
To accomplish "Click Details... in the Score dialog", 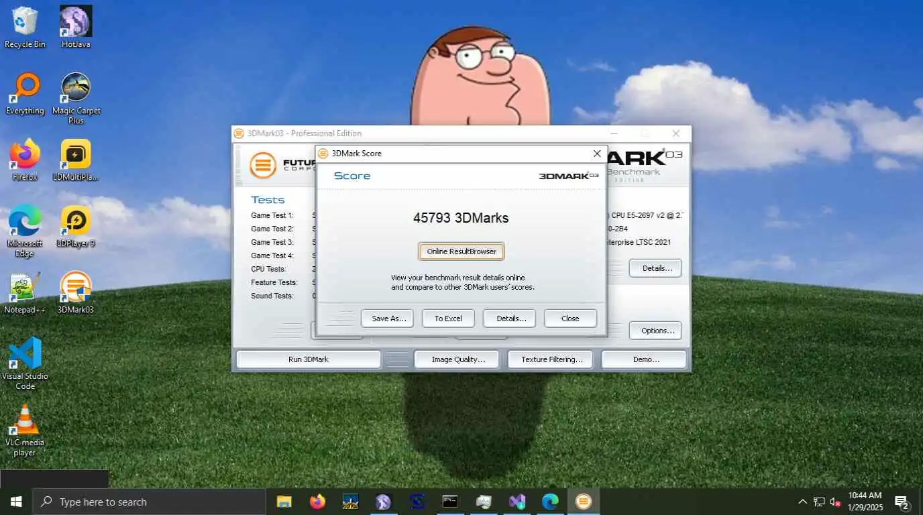I will pos(509,319).
